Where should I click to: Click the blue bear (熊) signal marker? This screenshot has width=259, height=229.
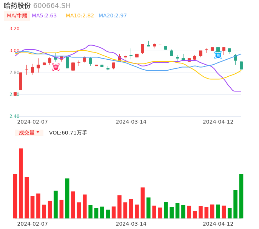pyautogui.click(x=218, y=55)
